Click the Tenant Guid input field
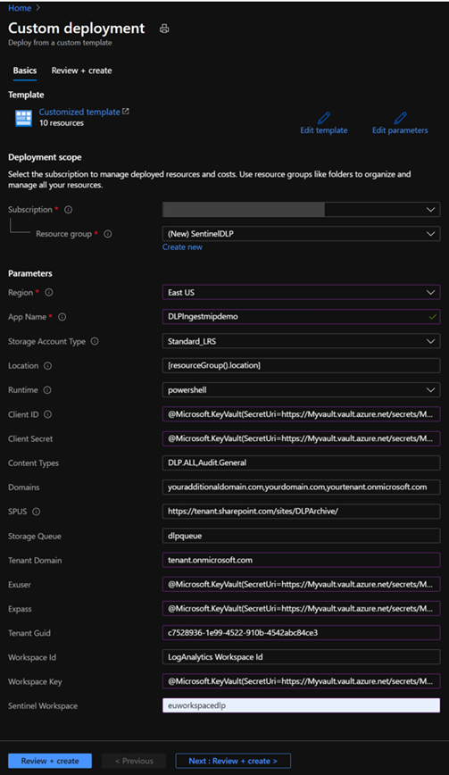 pyautogui.click(x=301, y=633)
